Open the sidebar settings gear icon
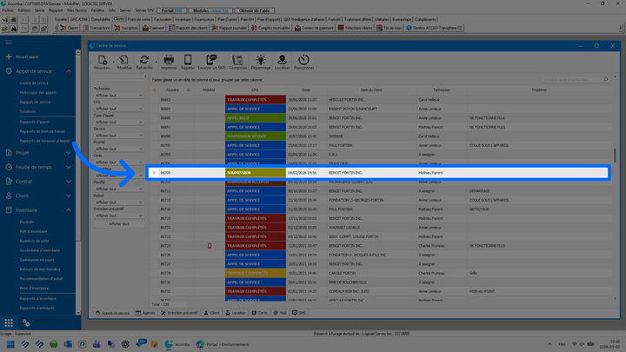The height and width of the screenshot is (352, 626). point(26,322)
